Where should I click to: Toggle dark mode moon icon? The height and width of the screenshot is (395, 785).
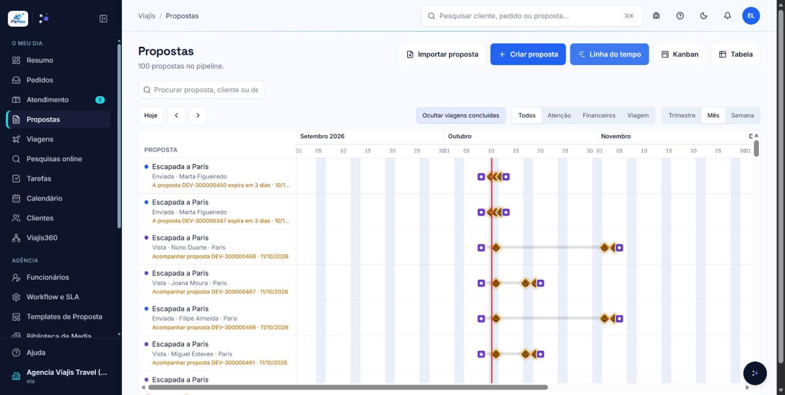click(703, 16)
